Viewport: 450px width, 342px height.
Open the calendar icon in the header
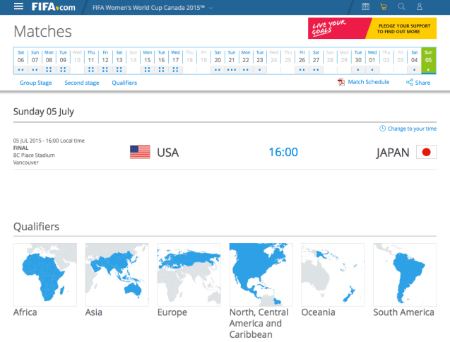[365, 6]
